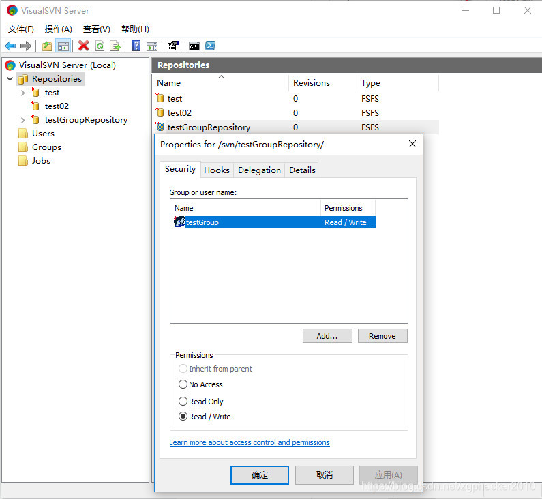Switch to the Security tab

[x=180, y=169]
